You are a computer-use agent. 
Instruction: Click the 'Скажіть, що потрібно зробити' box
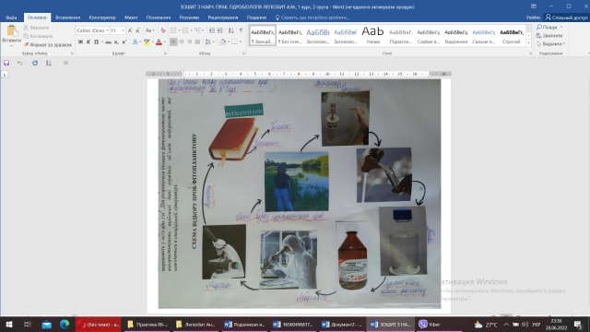pyautogui.click(x=313, y=18)
